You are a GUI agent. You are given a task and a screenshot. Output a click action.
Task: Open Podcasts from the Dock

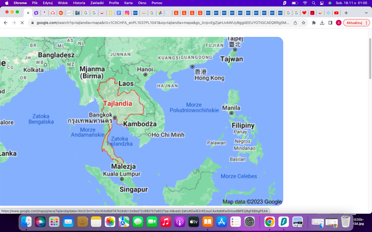coord(180,222)
